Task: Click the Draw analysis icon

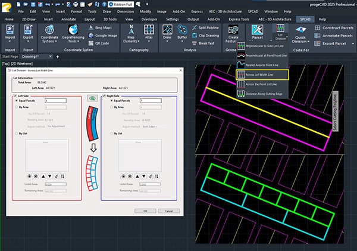Action: 167,30
